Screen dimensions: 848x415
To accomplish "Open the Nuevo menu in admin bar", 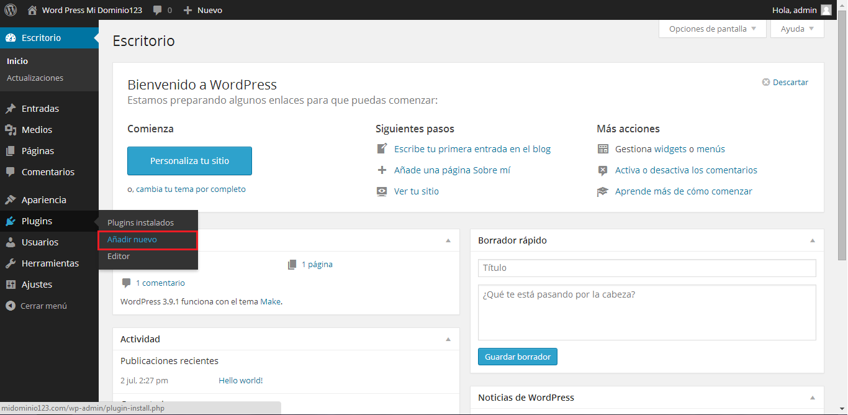I will 202,10.
